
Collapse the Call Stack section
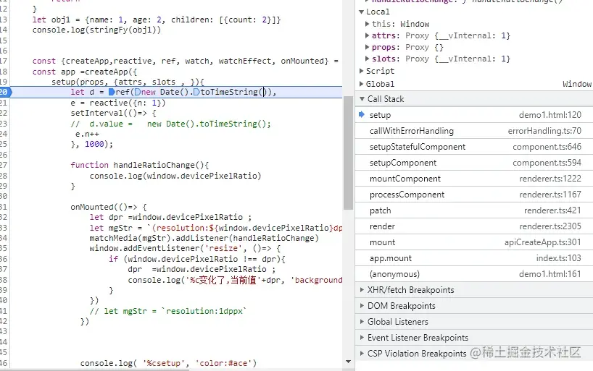(362, 99)
